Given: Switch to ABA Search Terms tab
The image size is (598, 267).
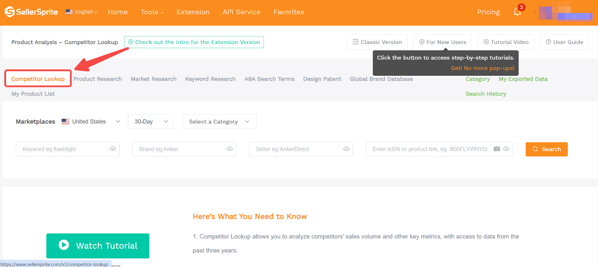Looking at the screenshot, I should [x=269, y=79].
